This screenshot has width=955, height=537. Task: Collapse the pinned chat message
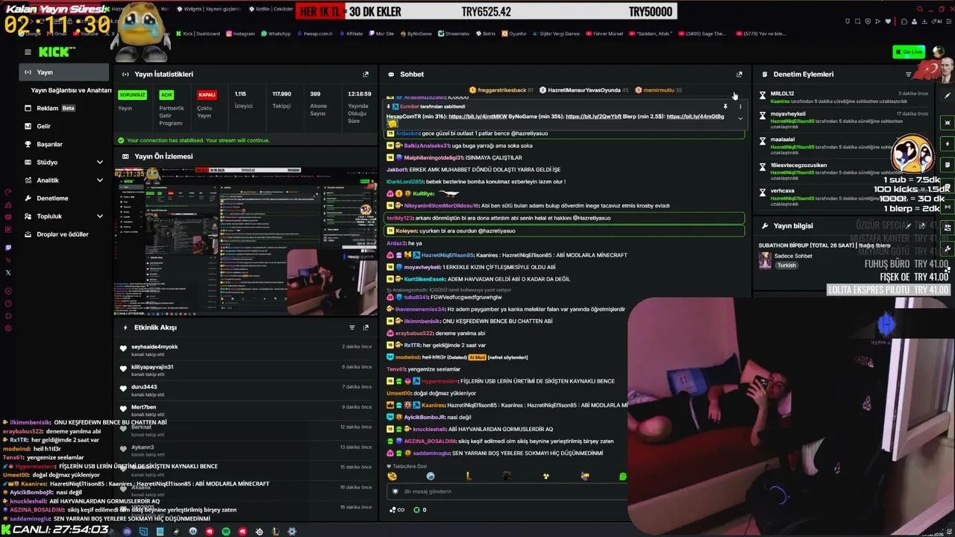click(740, 118)
